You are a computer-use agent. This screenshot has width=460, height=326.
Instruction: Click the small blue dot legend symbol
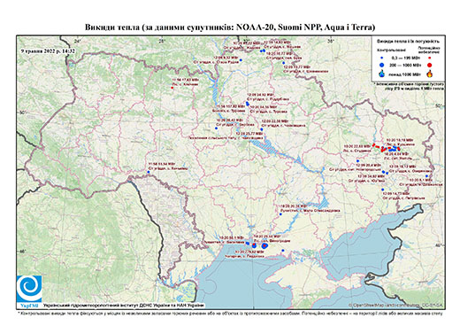pyautogui.click(x=382, y=58)
